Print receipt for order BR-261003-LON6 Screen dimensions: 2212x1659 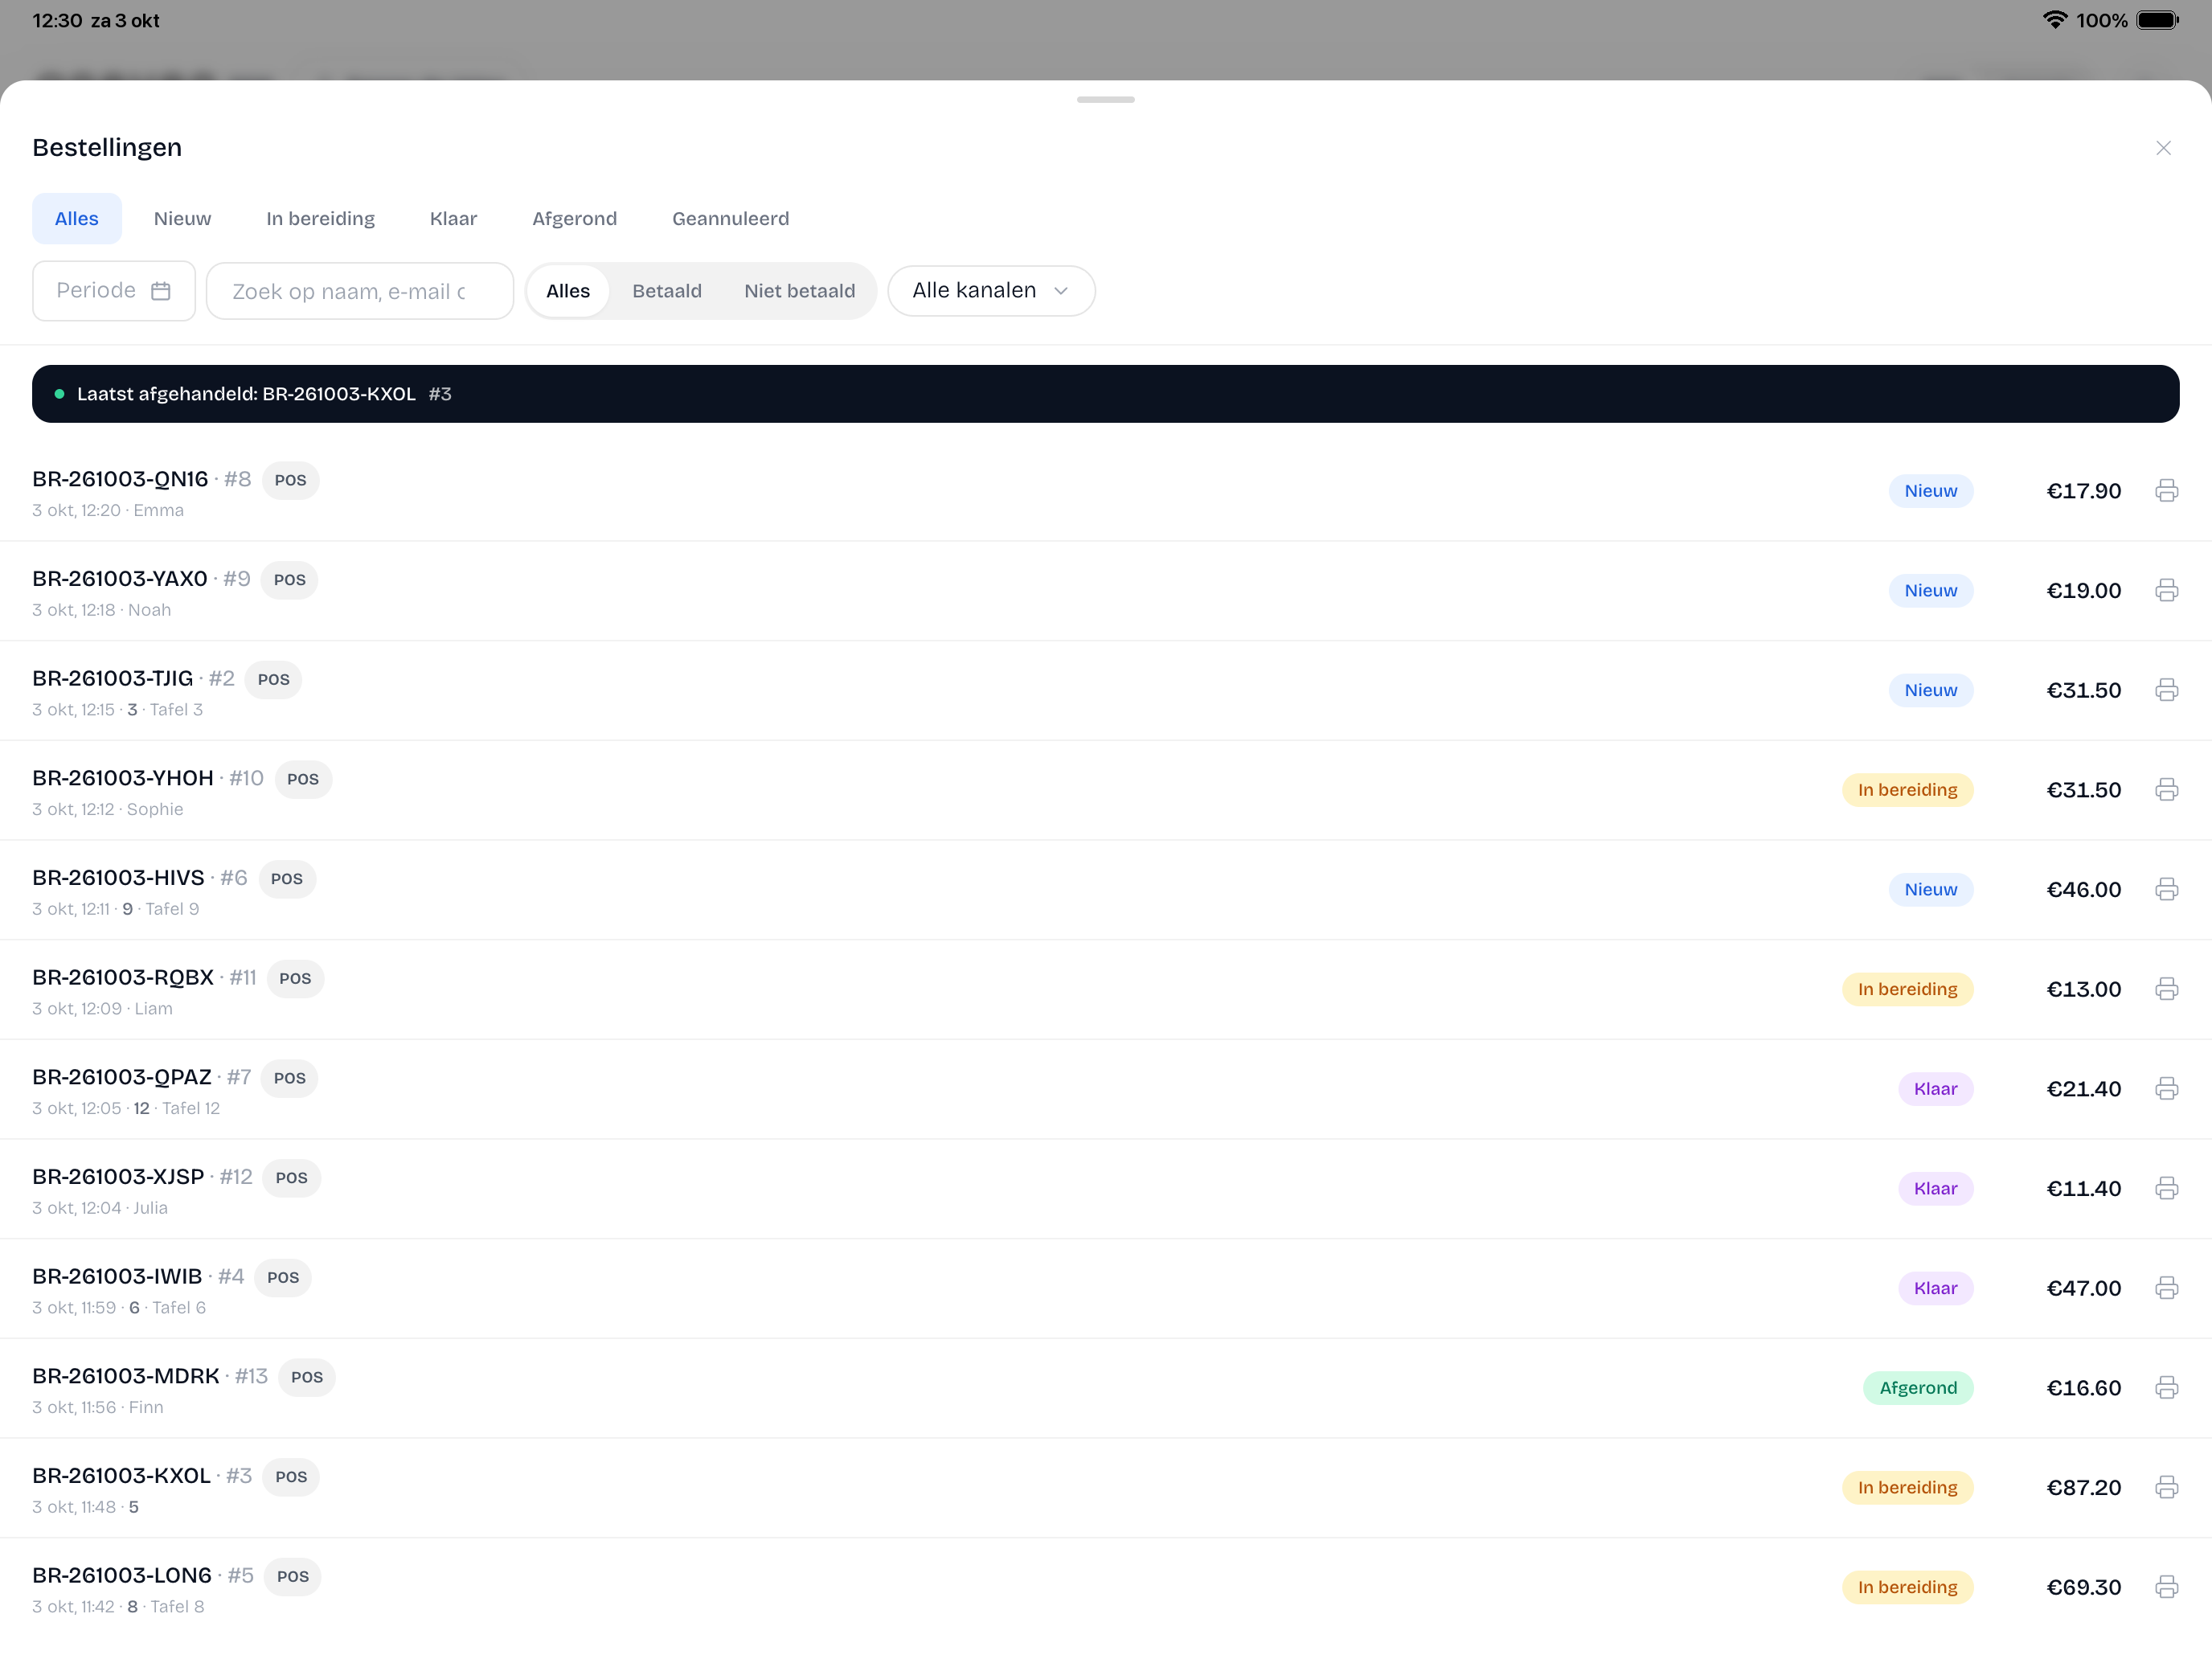2166,1587
